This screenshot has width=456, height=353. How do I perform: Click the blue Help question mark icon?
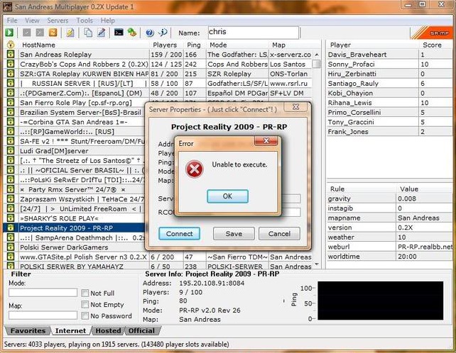pyautogui.click(x=150, y=33)
